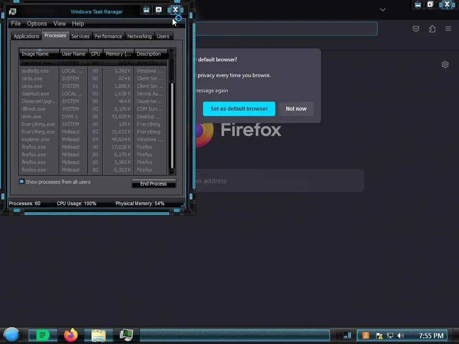Open Task Manager Help menu
The image size is (459, 344).
point(78,23)
